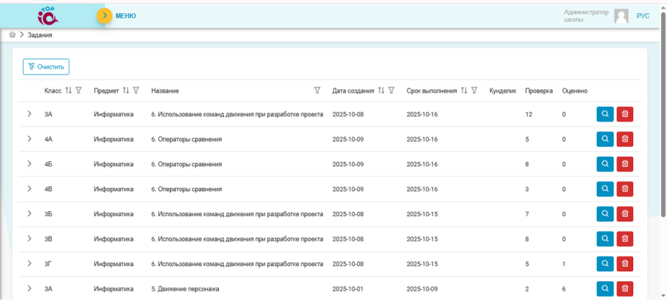The width and height of the screenshot is (667, 300).
Task: View details of class 4А assignment
Action: coord(604,139)
